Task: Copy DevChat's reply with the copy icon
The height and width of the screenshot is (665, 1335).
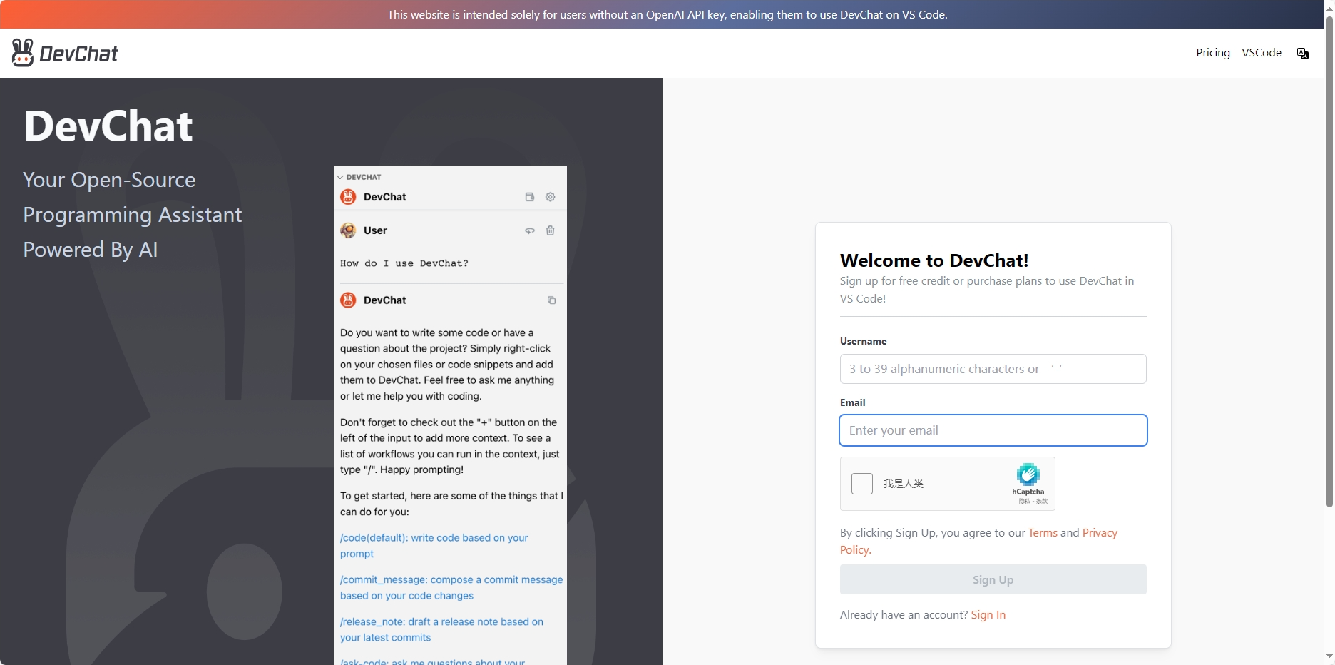Action: (x=551, y=300)
